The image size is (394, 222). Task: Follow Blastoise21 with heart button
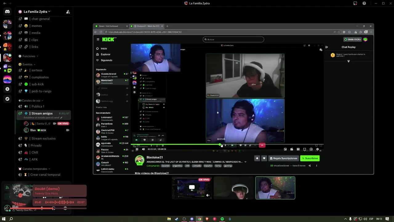coord(264,158)
